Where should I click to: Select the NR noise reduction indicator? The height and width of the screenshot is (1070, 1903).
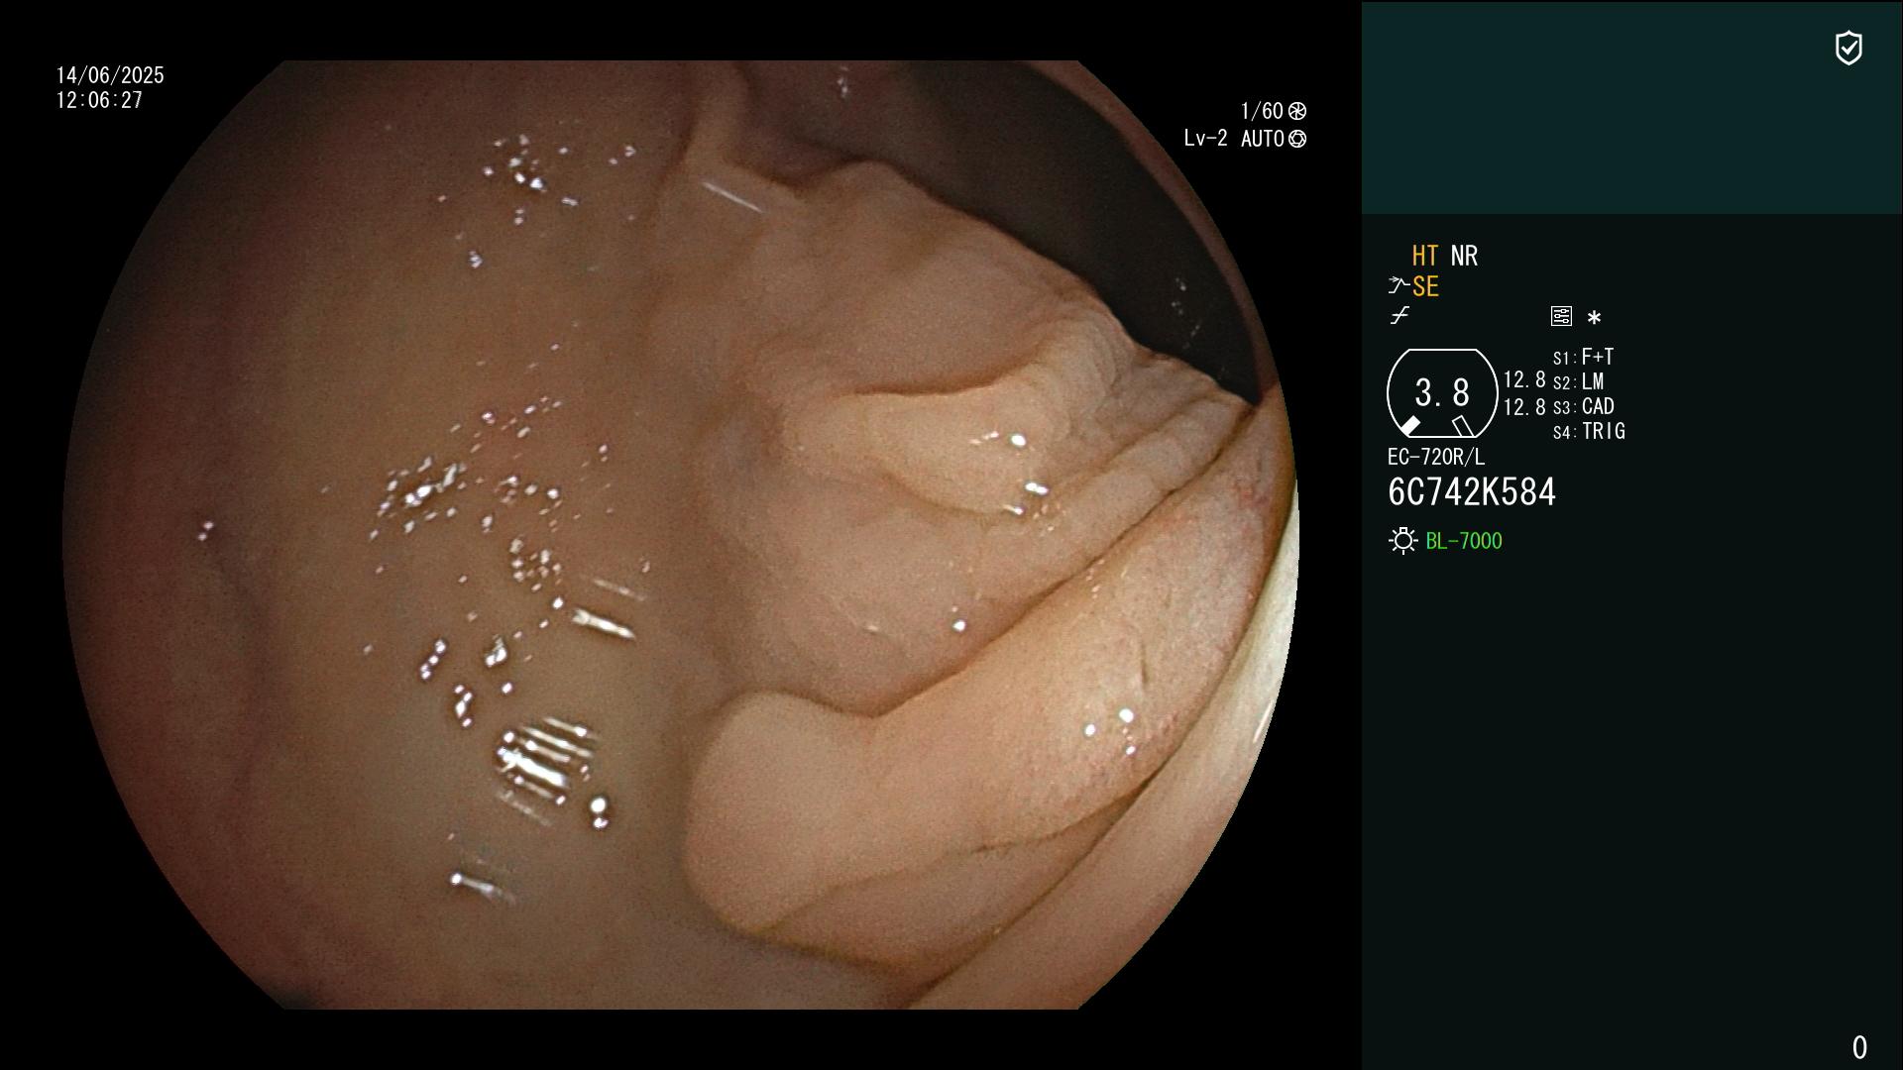[x=1464, y=256]
